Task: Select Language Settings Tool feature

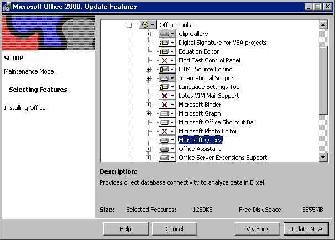Action: click(210, 87)
